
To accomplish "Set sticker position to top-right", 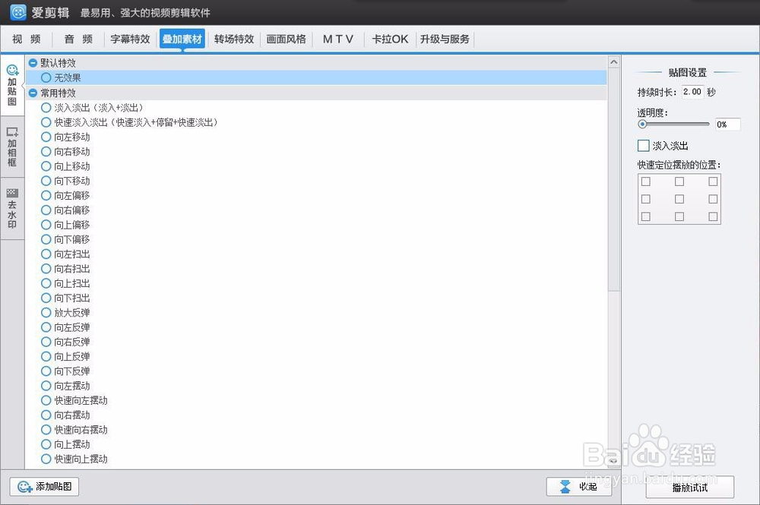I will [713, 181].
